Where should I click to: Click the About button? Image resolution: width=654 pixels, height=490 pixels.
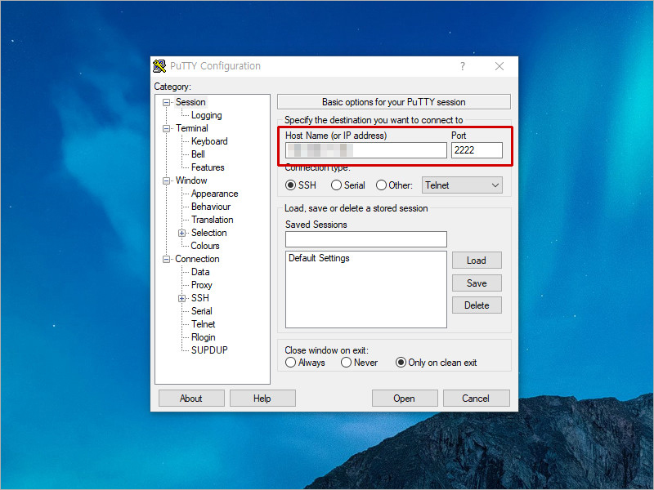191,399
